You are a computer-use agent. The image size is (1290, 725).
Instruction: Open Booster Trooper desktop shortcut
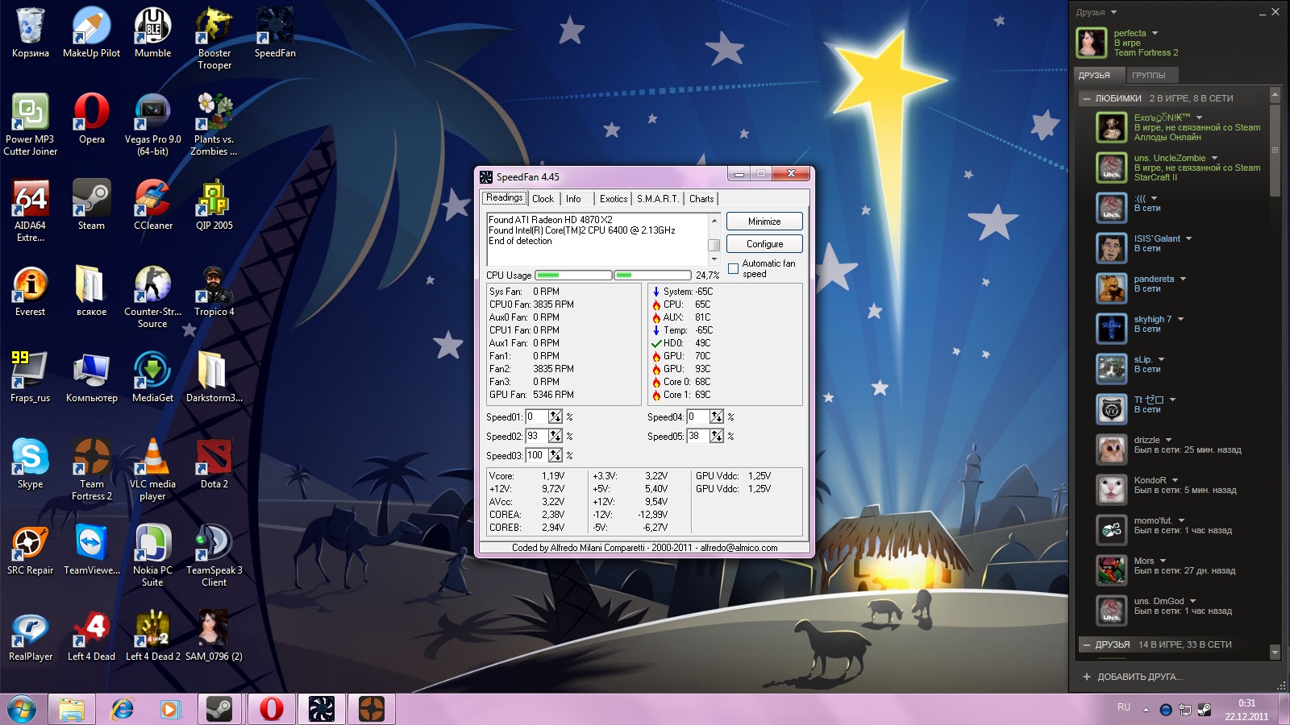click(x=214, y=38)
